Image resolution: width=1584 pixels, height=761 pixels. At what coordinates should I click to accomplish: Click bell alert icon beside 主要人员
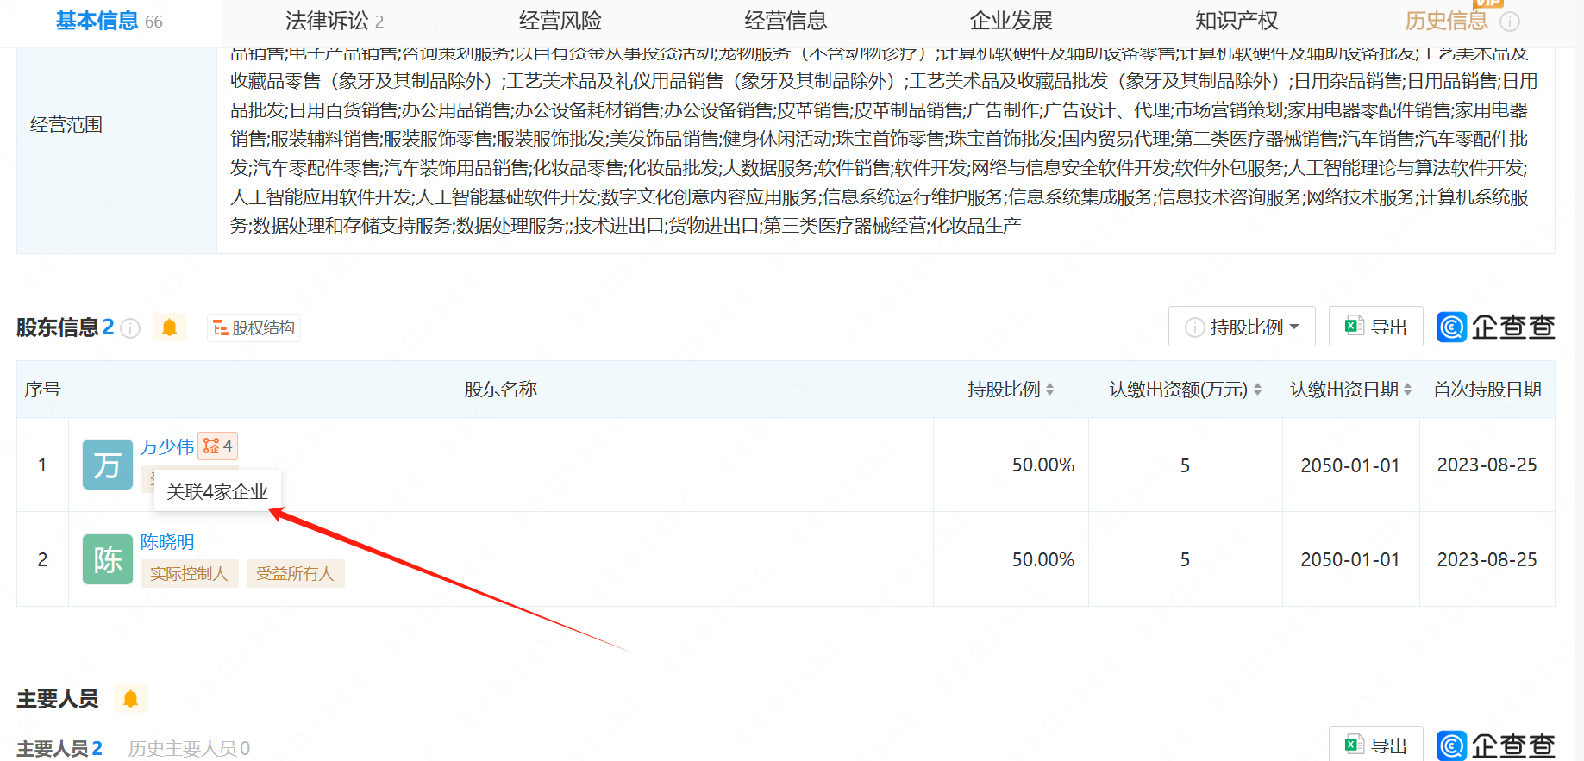(131, 698)
